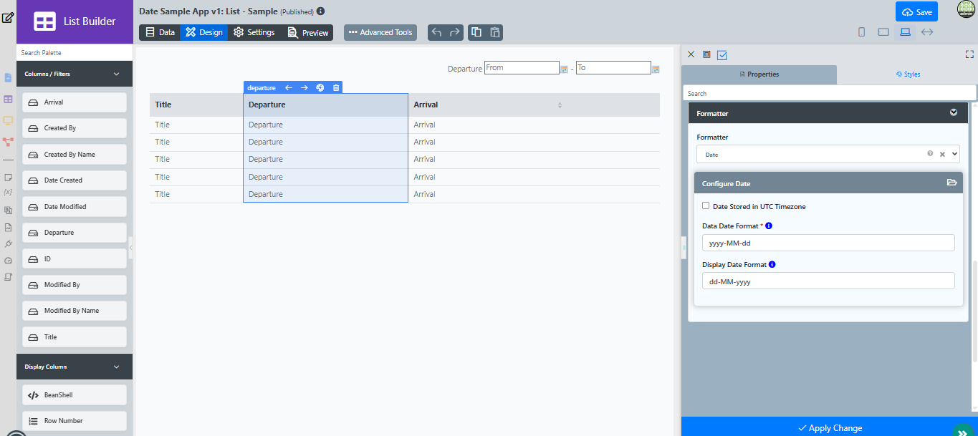978x436 pixels.
Task: Click the undo arrow icon
Action: coord(436,32)
